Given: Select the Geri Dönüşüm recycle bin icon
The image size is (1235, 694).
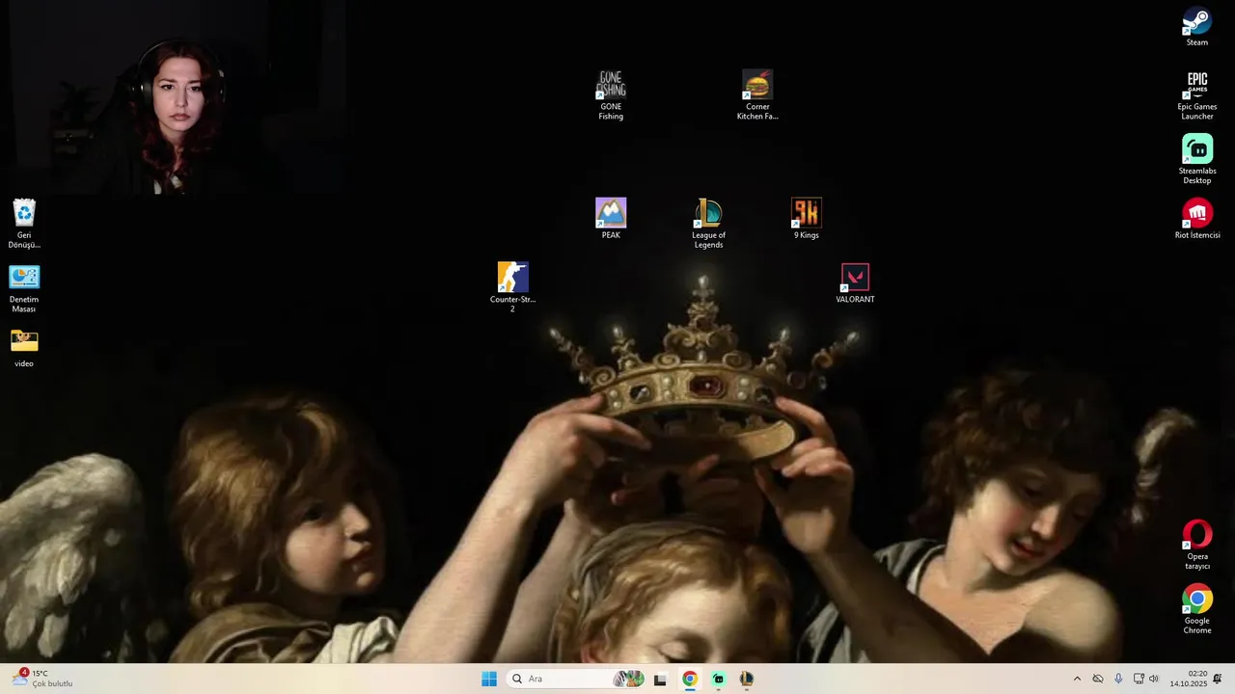Looking at the screenshot, I should [24, 224].
